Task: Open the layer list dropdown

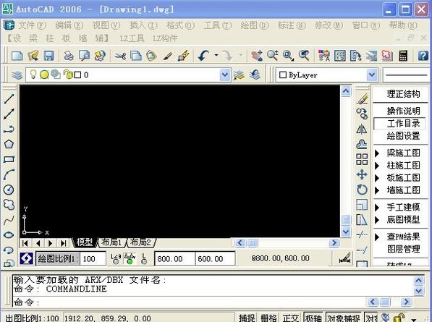Action: [225, 75]
